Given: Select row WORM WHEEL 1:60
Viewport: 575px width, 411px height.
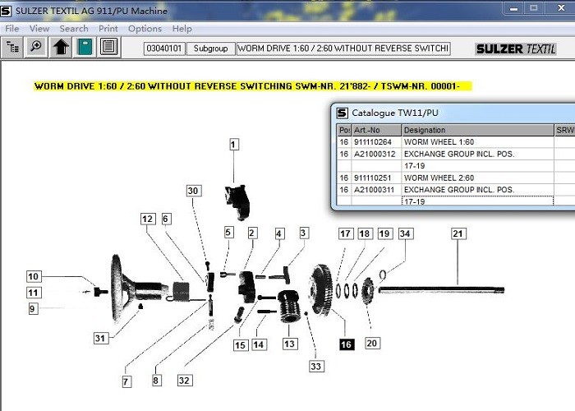Looking at the screenshot, I should [x=456, y=142].
